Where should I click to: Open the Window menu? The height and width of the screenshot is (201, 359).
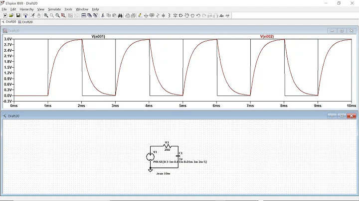click(x=82, y=9)
